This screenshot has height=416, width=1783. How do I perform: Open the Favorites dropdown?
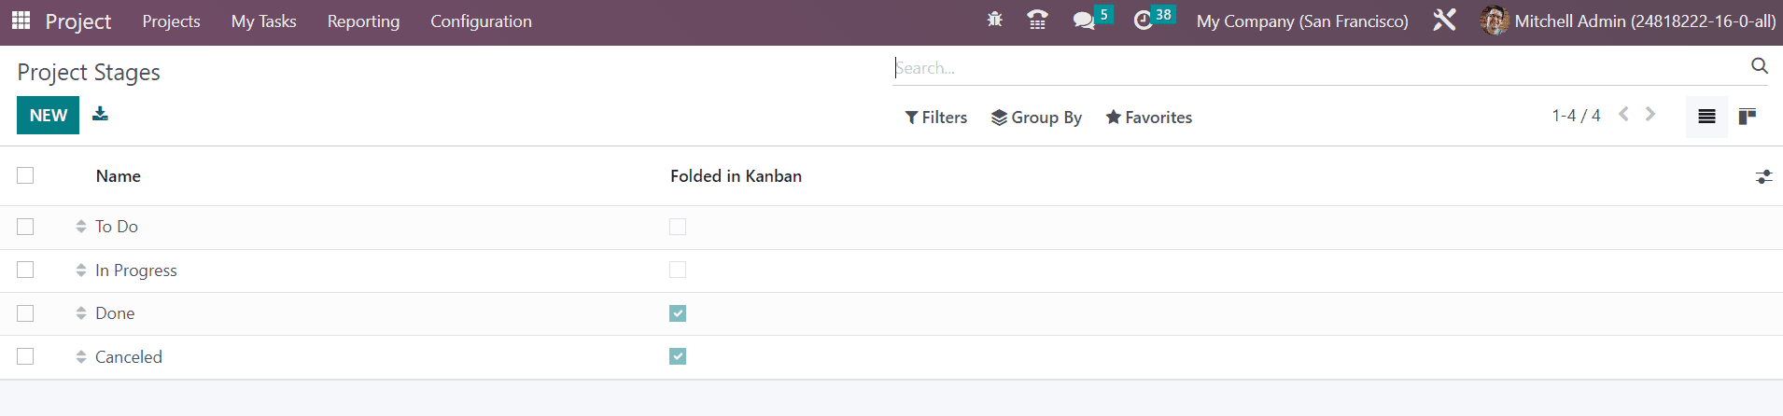tap(1149, 118)
